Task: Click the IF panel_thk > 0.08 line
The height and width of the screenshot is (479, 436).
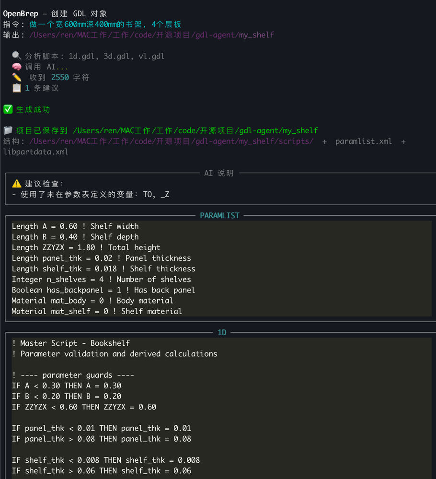Action: coord(102,439)
